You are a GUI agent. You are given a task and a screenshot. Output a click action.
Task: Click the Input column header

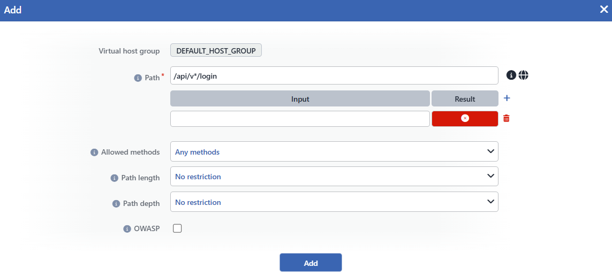pyautogui.click(x=300, y=98)
